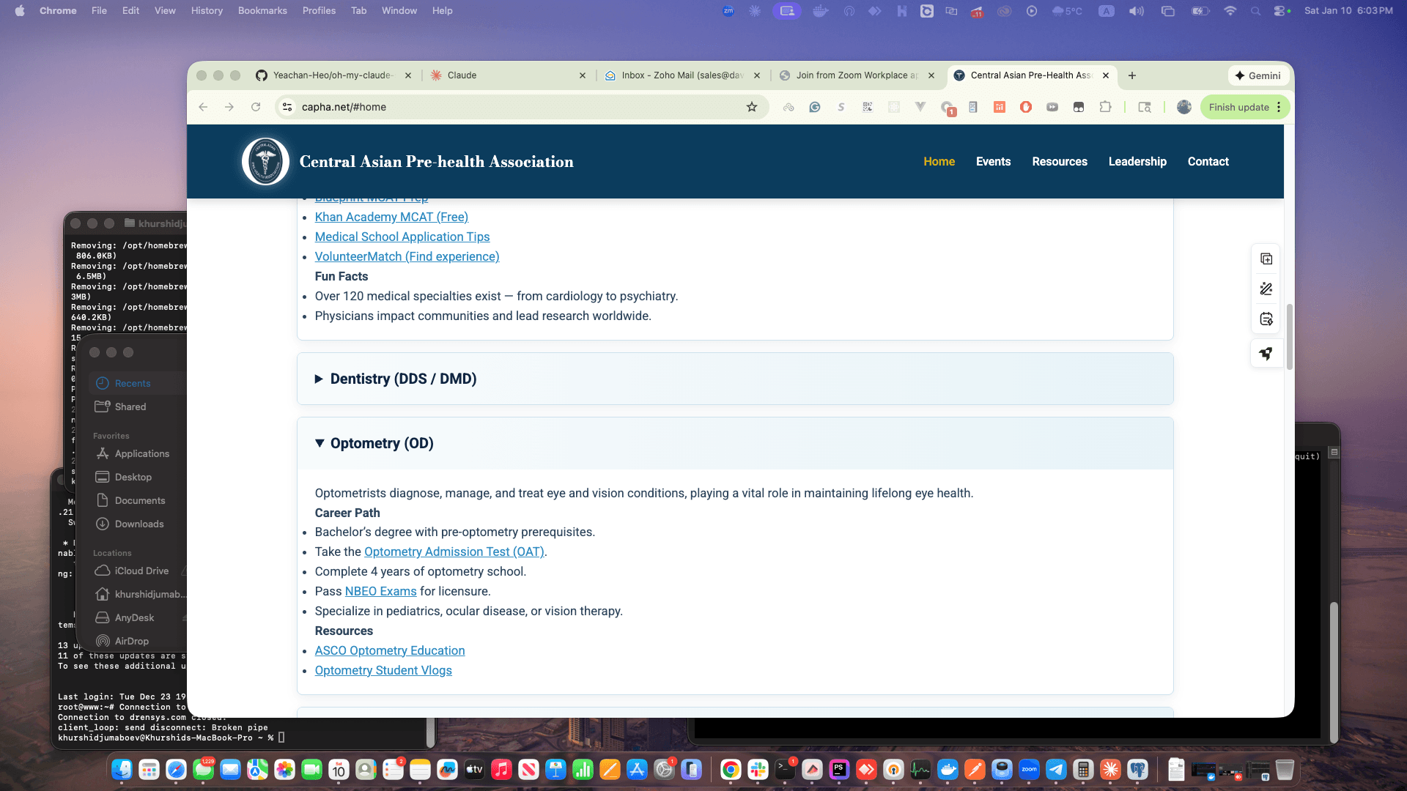Screen dimensions: 1407x791
Task: Select the translate pen icon in the floating sidebar
Action: coord(1266,289)
